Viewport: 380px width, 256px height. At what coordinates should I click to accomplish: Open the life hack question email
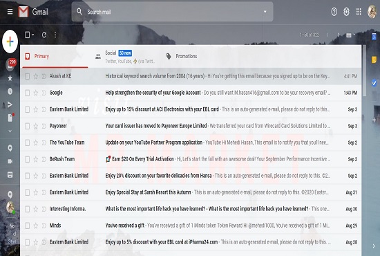[191, 209]
